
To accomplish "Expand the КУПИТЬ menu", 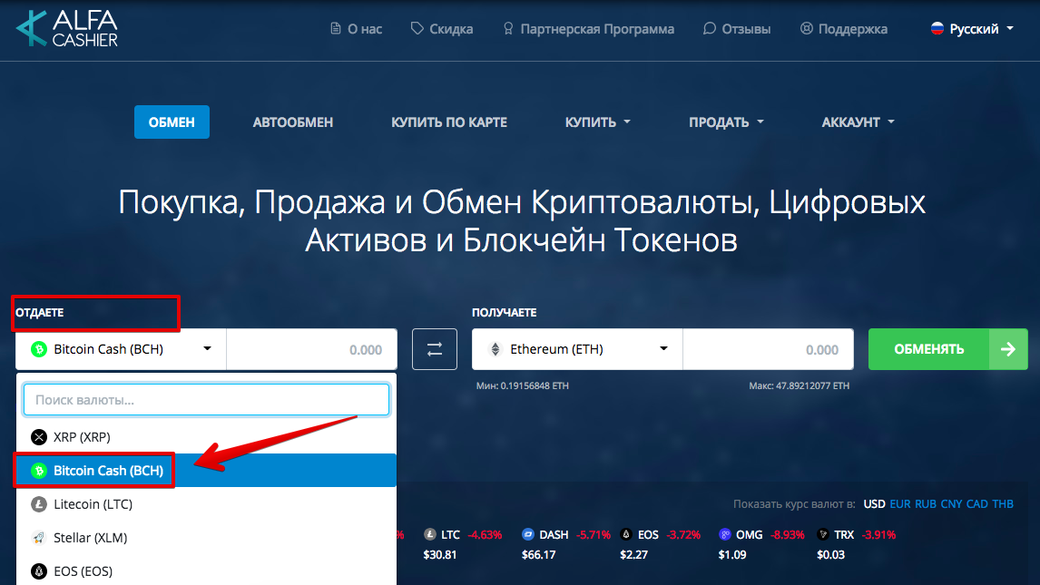I will pyautogui.click(x=598, y=122).
